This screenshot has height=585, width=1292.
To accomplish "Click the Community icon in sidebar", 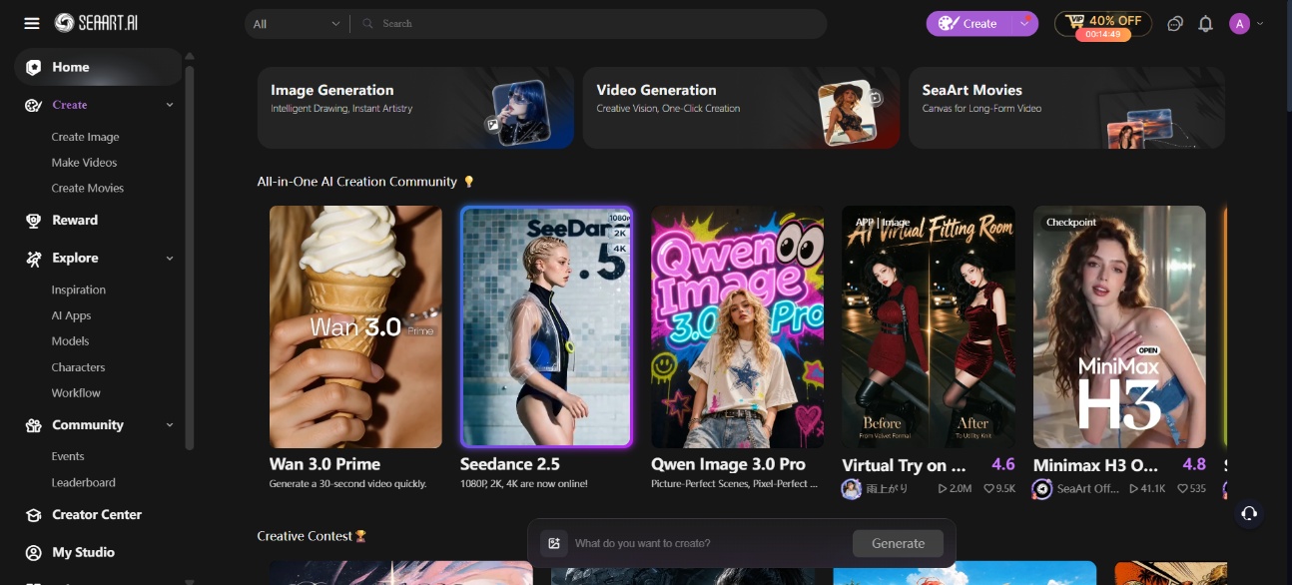I will coord(33,425).
